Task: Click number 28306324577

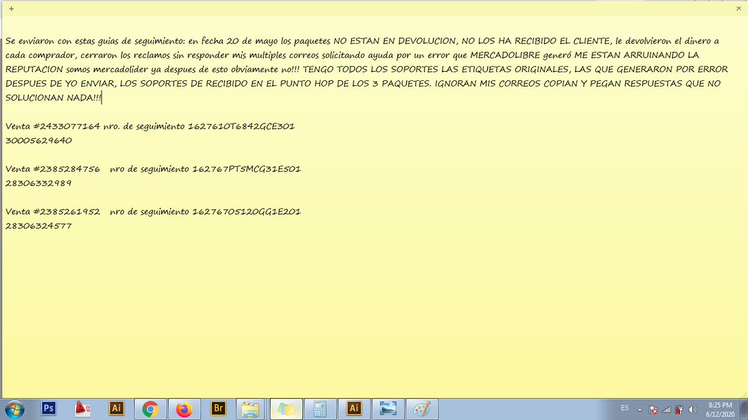Action: [39, 226]
